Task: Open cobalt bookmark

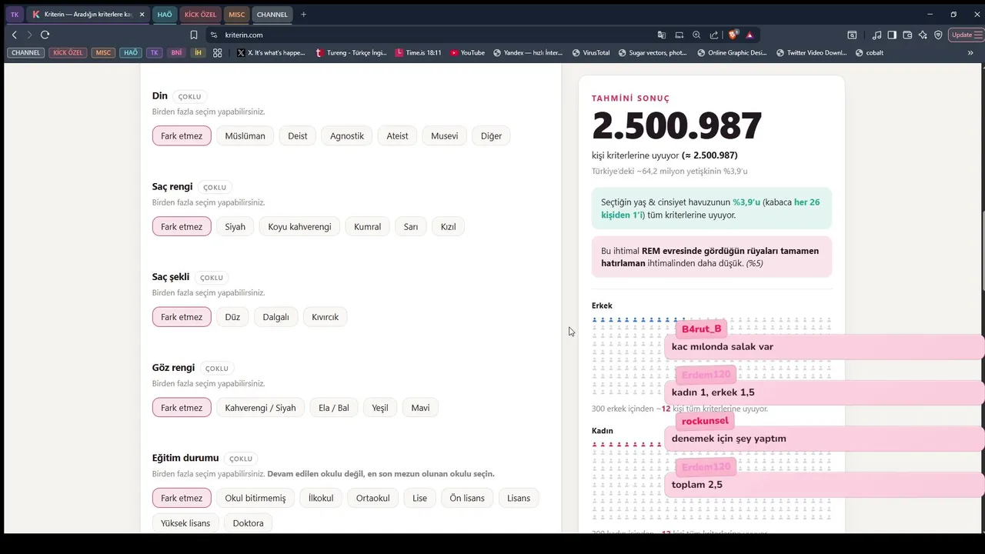Action: click(870, 53)
